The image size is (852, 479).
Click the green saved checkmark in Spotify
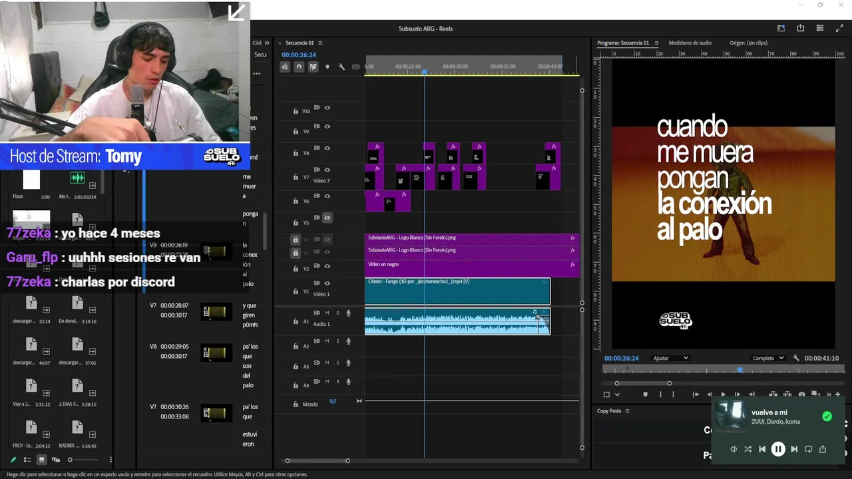pos(827,416)
